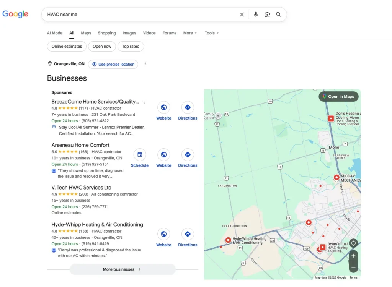This screenshot has width=392, height=287.
Task: Switch to Shopping tab
Action: (107, 33)
